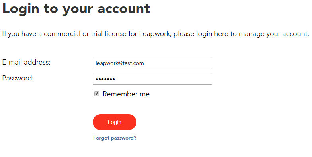This screenshot has width=312, height=157.
Task: Place cursor on leapwork@test.com text
Action: tap(119, 63)
